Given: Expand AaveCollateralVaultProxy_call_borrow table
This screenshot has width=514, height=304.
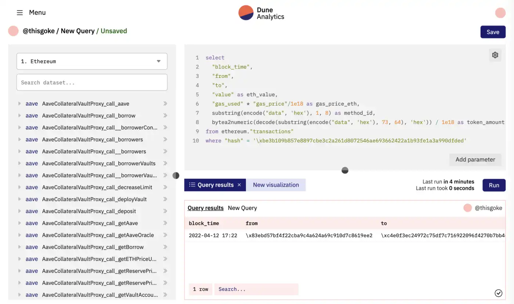Looking at the screenshot, I should (19, 116).
